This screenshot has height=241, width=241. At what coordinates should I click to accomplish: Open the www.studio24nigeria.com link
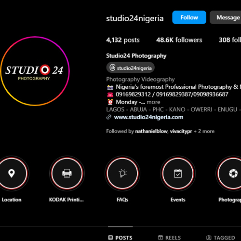point(148,117)
